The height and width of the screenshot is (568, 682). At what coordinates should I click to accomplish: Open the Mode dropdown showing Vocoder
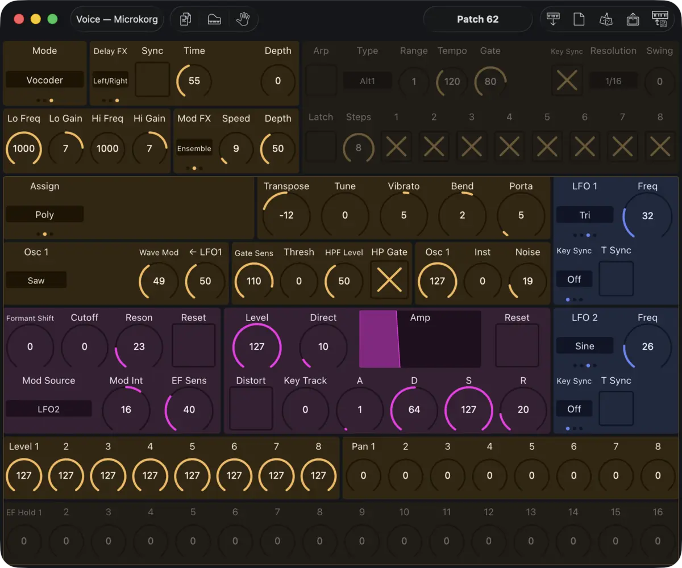(x=44, y=80)
